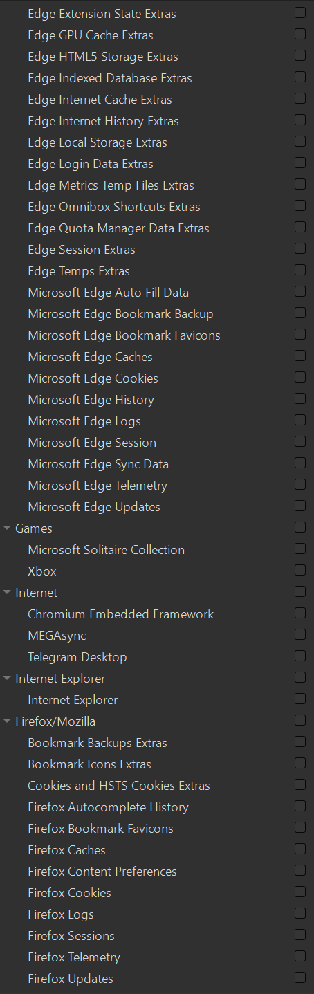Select the Chromium Embedded Framework item
The height and width of the screenshot is (994, 314).
pos(121,614)
